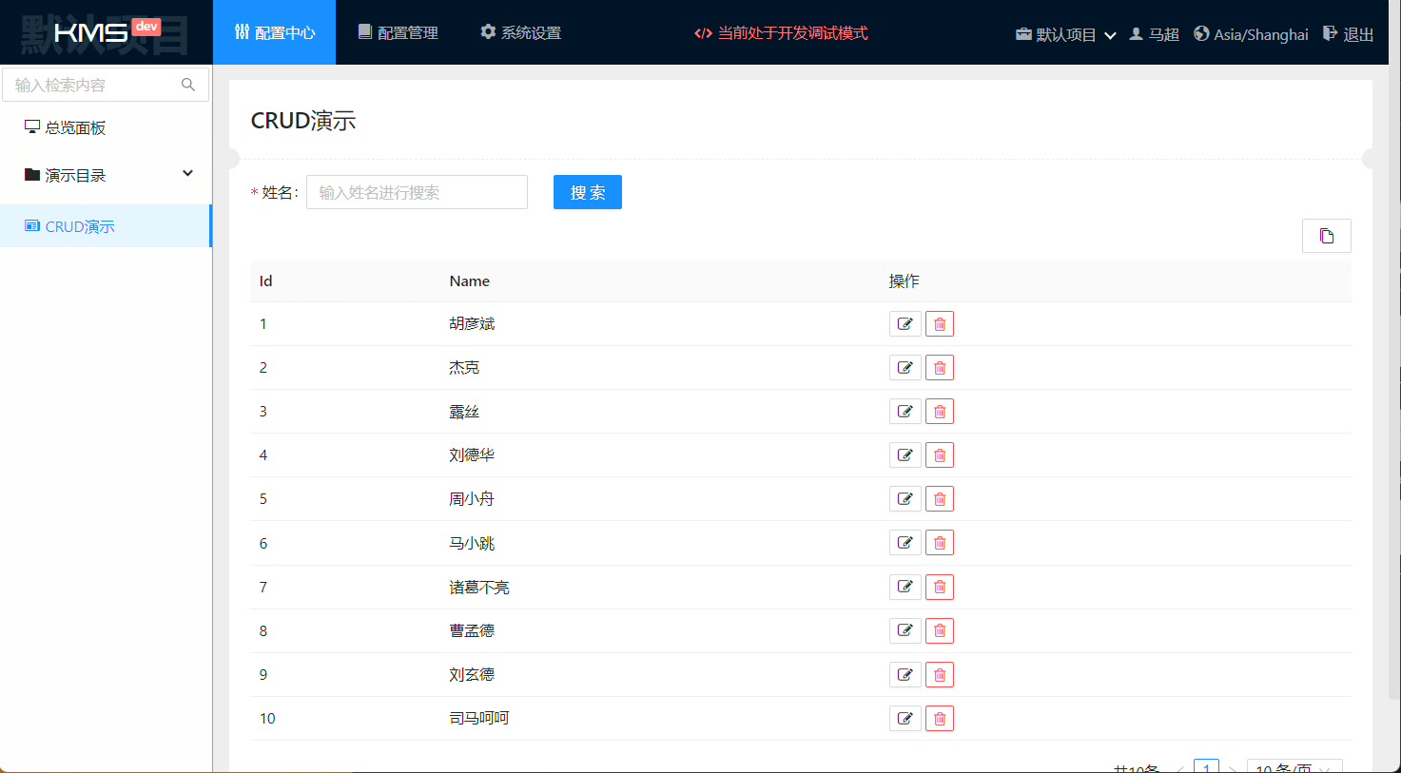Click the edit icon for 刘德华 row
Image resolution: width=1401 pixels, height=773 pixels.
[905, 455]
